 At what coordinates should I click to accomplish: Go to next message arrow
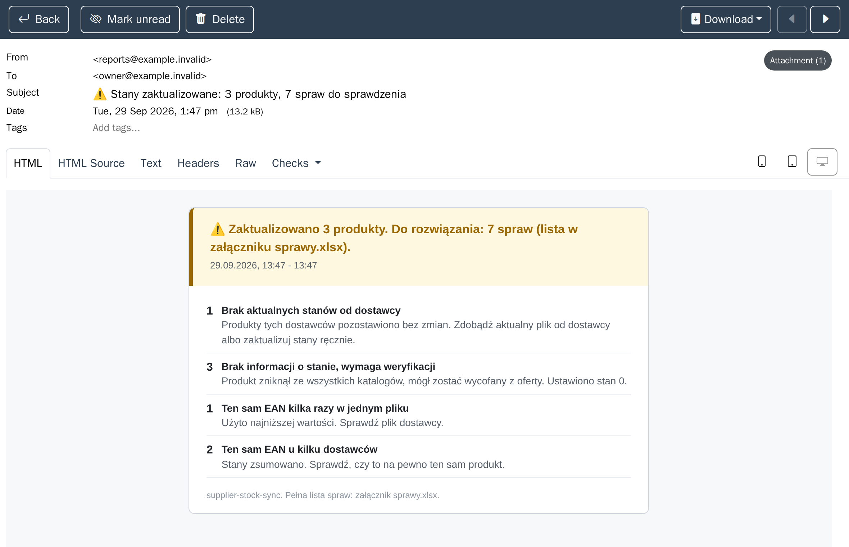pyautogui.click(x=825, y=19)
